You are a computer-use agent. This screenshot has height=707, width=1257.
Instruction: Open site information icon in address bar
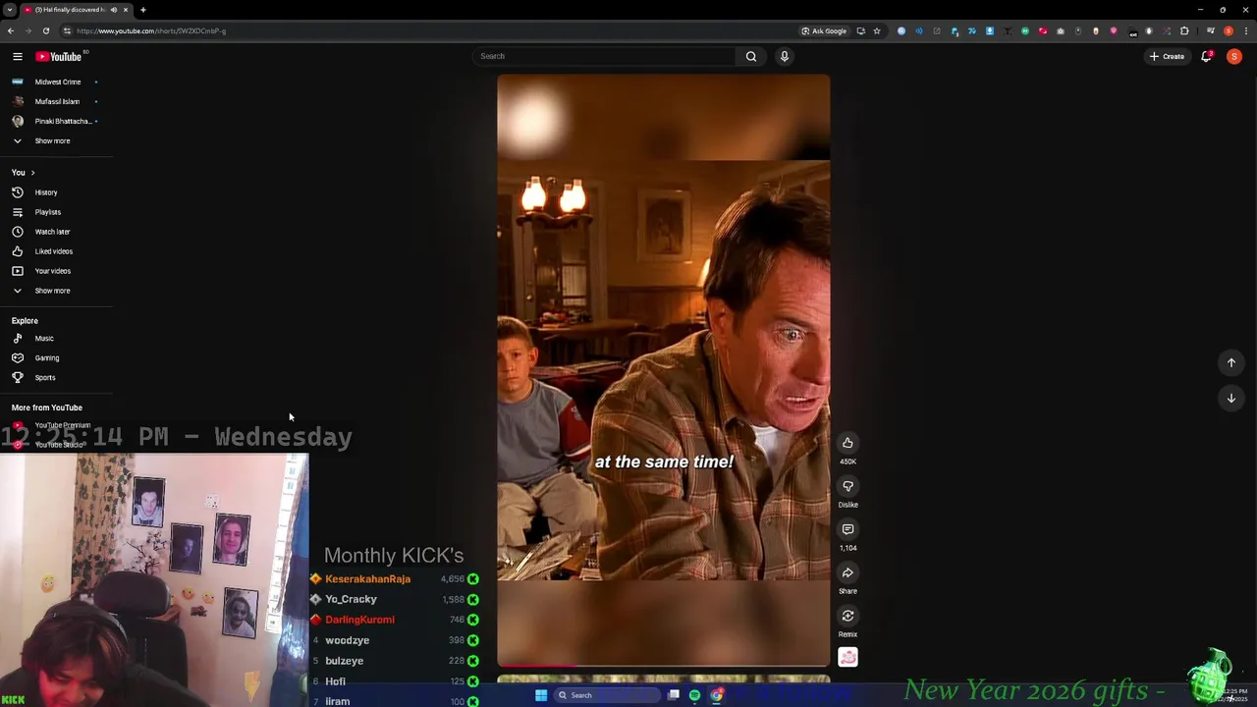point(68,30)
